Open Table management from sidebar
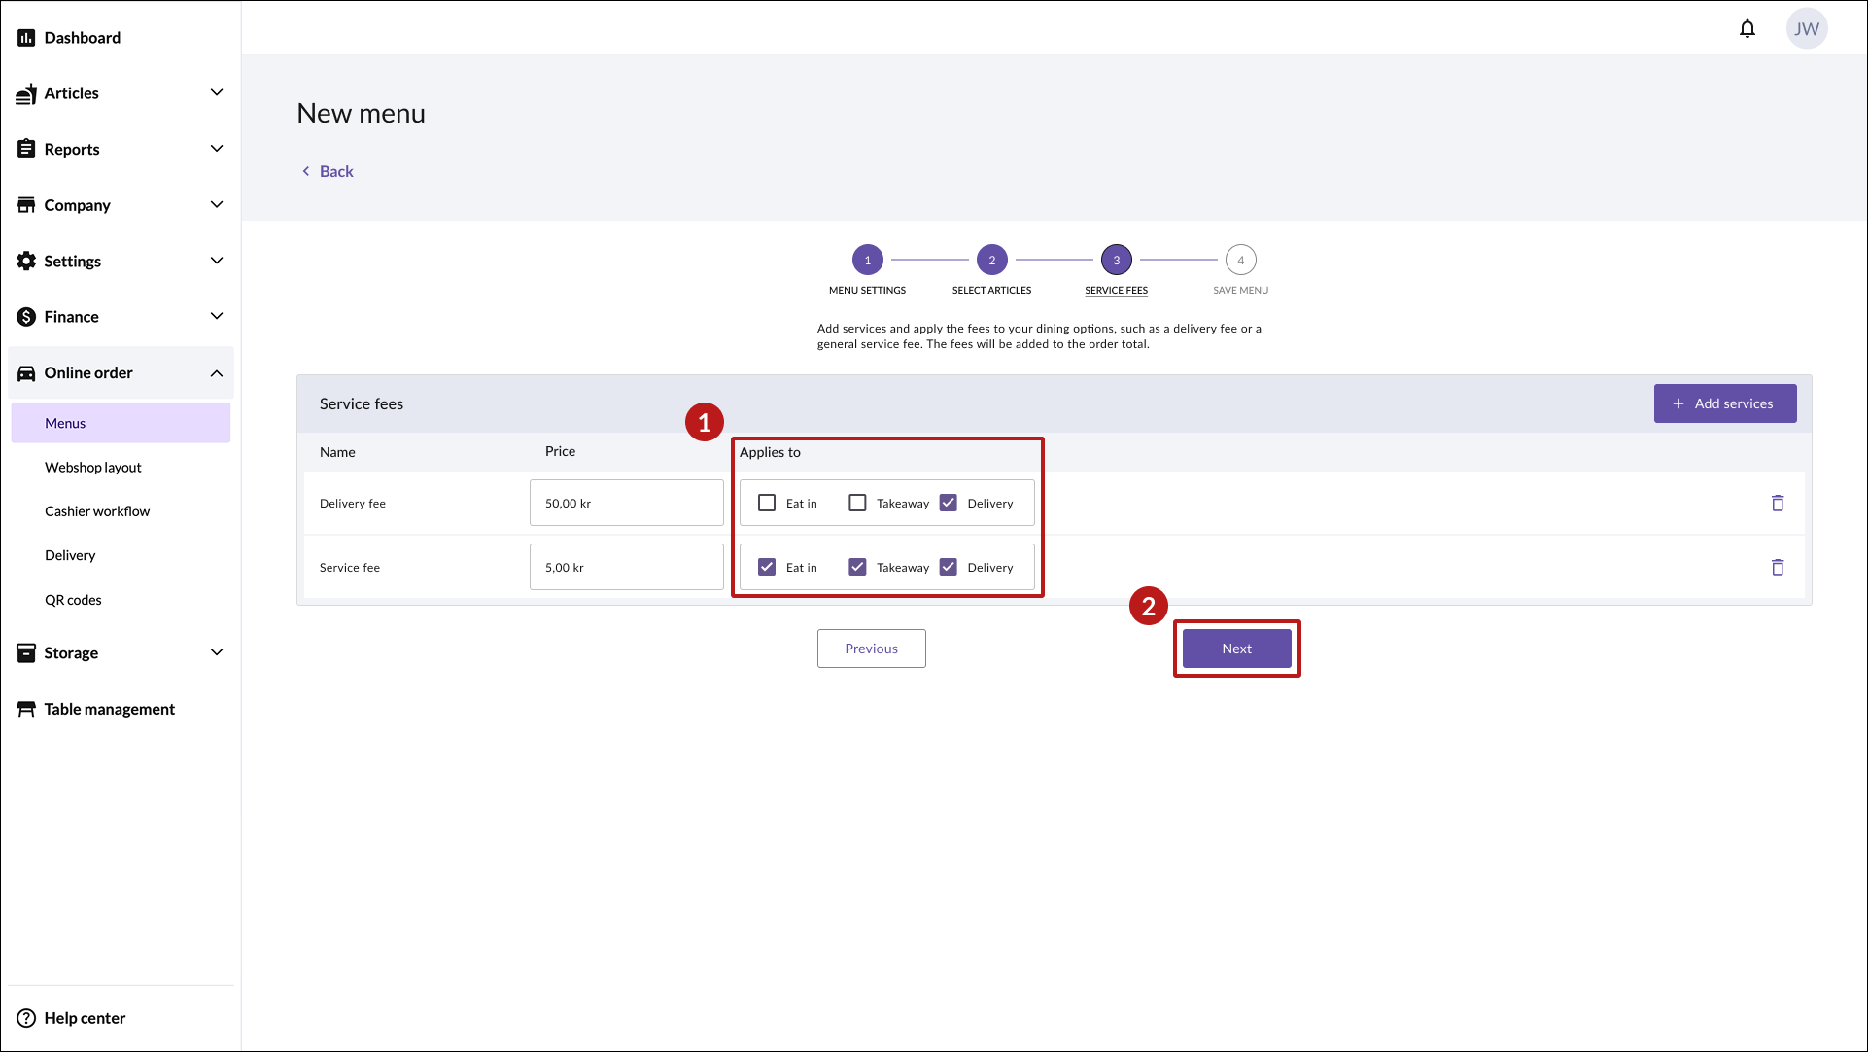1868x1052 pixels. coord(109,709)
